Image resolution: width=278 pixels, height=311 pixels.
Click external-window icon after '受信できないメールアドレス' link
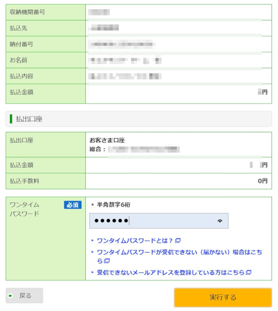click(x=248, y=272)
